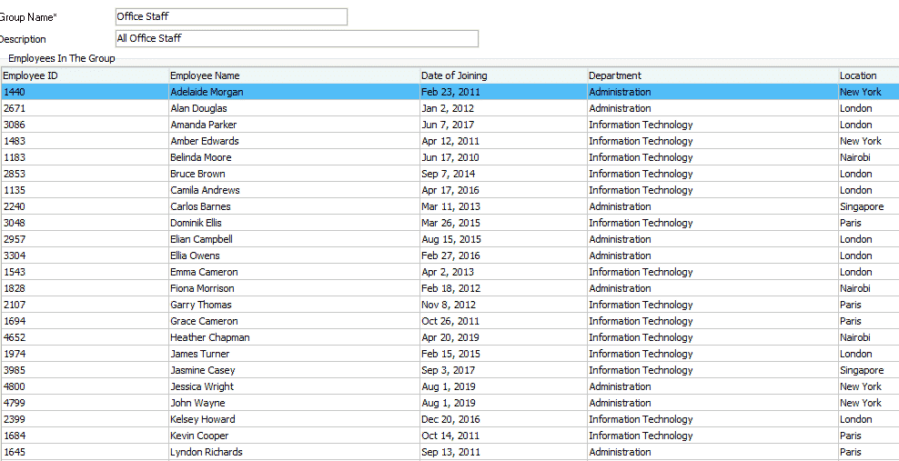This screenshot has height=461, width=899.
Task: Click New York location in John Wayne row
Action: (869, 403)
